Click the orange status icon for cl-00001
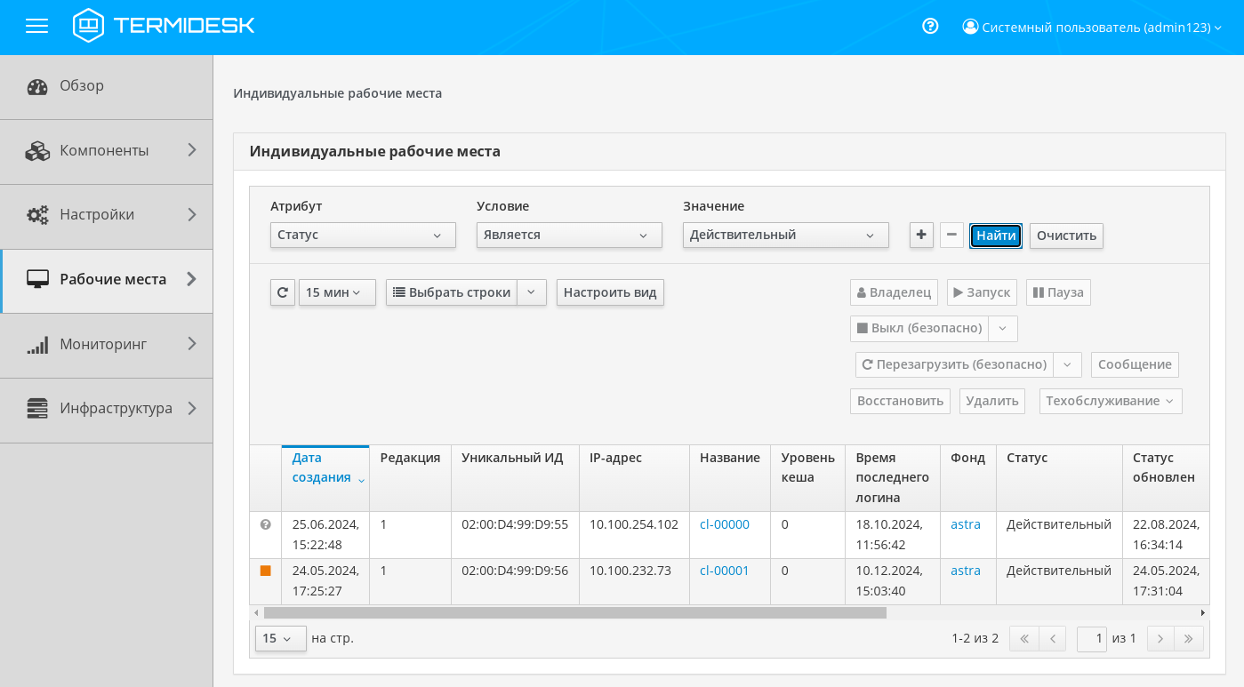The height and width of the screenshot is (687, 1244). [x=265, y=571]
